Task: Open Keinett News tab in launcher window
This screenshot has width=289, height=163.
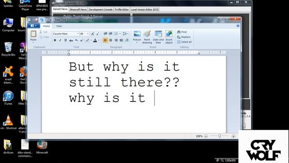Action: [x=60, y=9]
